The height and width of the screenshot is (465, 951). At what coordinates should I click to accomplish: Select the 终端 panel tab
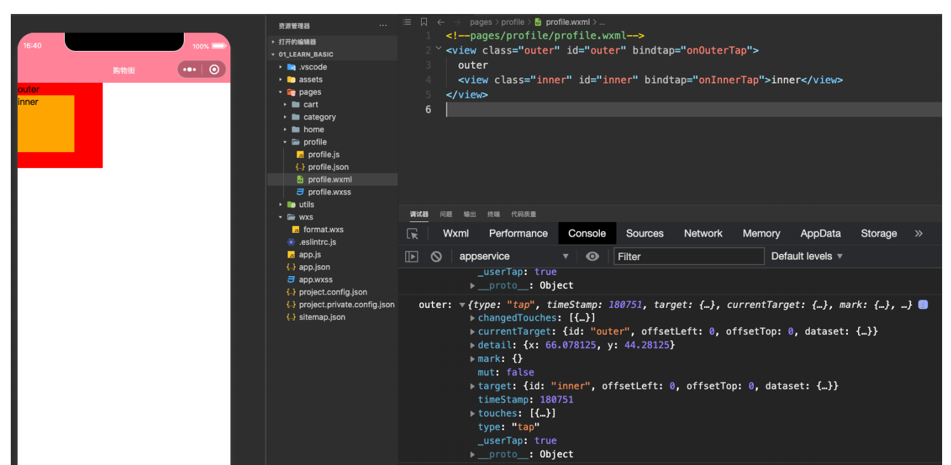494,214
